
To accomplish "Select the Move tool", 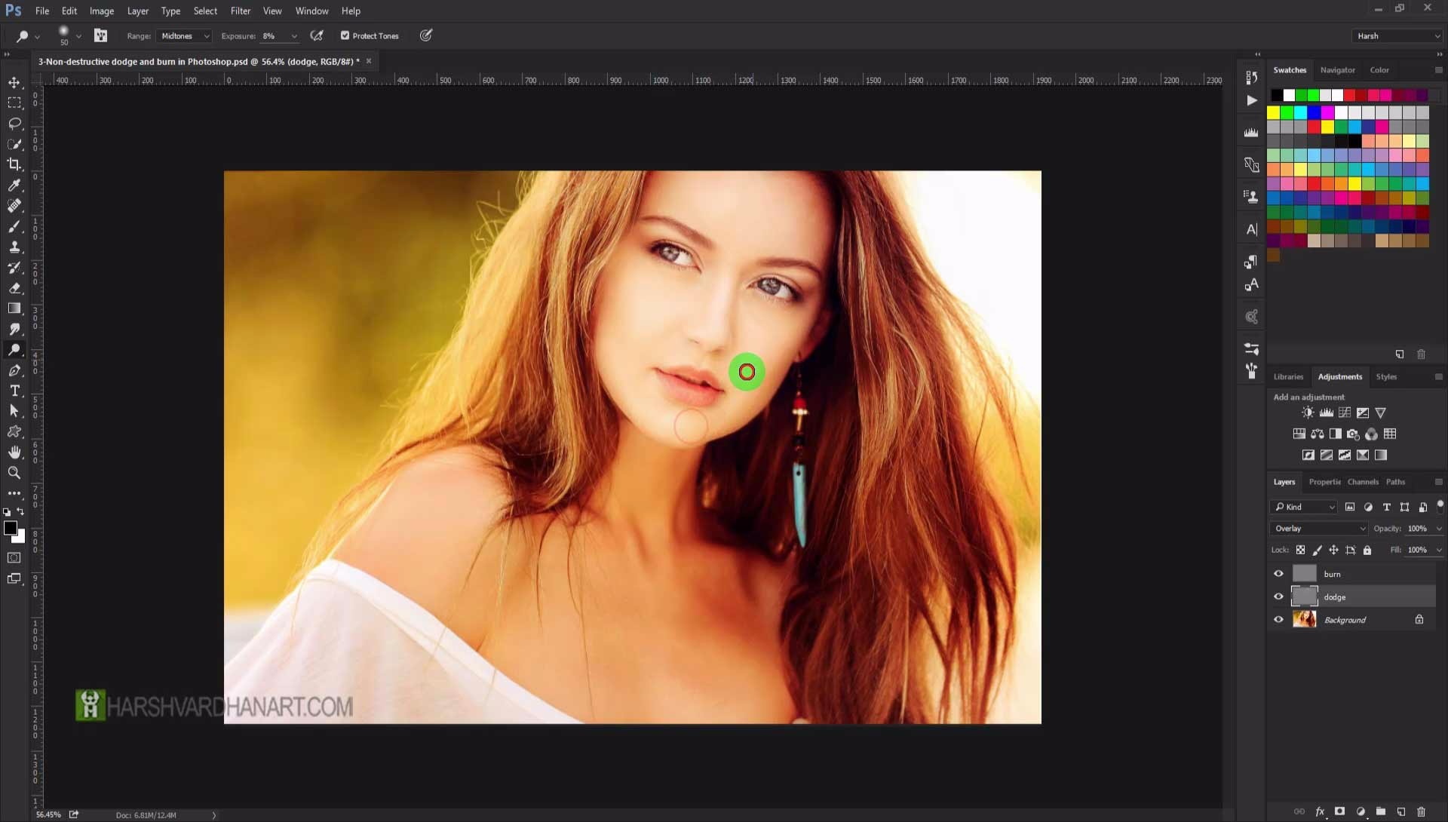I will (x=14, y=82).
